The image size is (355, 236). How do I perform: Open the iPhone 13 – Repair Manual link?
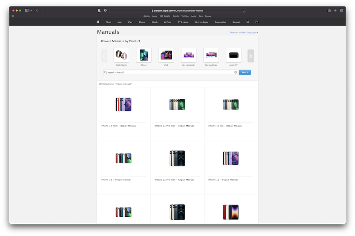(116, 180)
